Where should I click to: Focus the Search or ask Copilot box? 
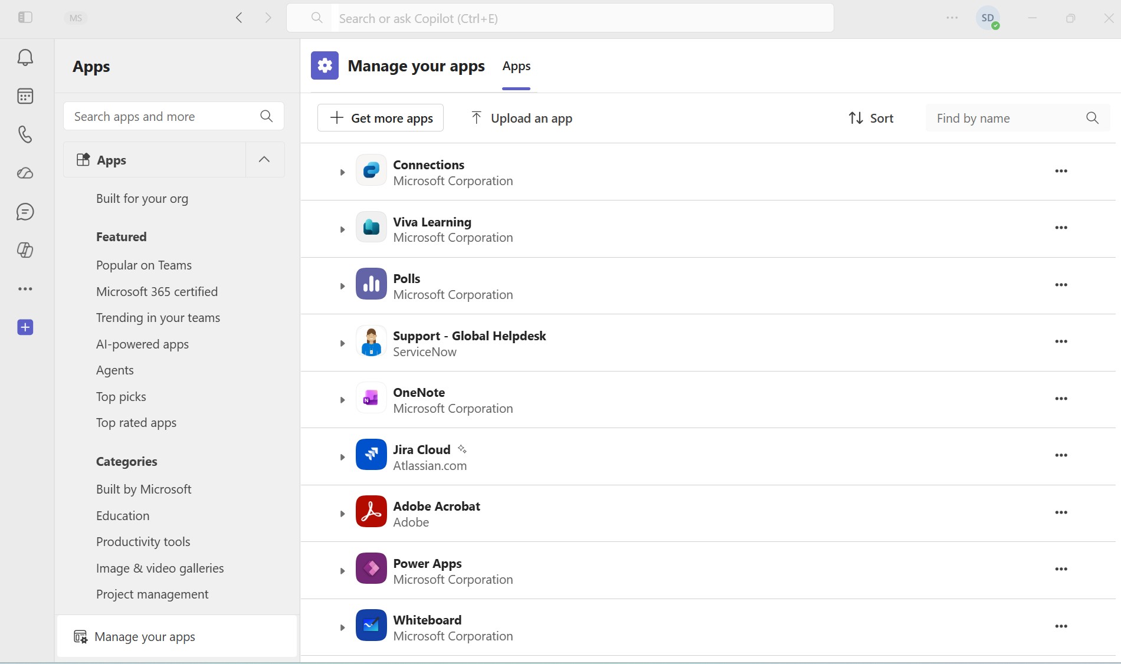coord(560,18)
